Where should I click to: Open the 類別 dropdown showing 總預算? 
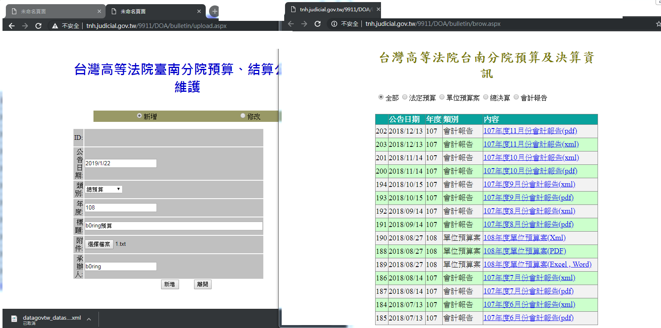pyautogui.click(x=103, y=189)
